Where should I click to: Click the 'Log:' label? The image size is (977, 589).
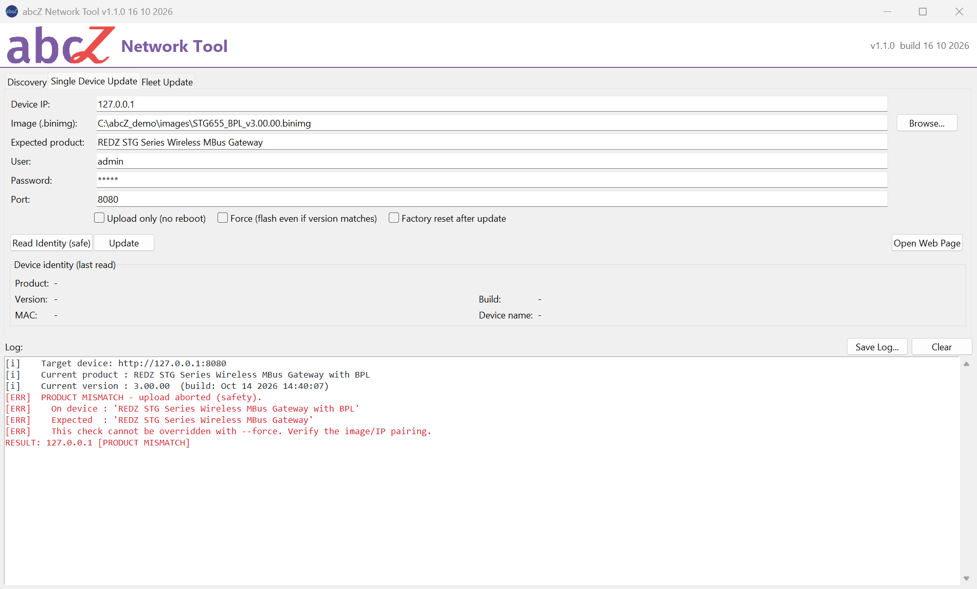[14, 347]
